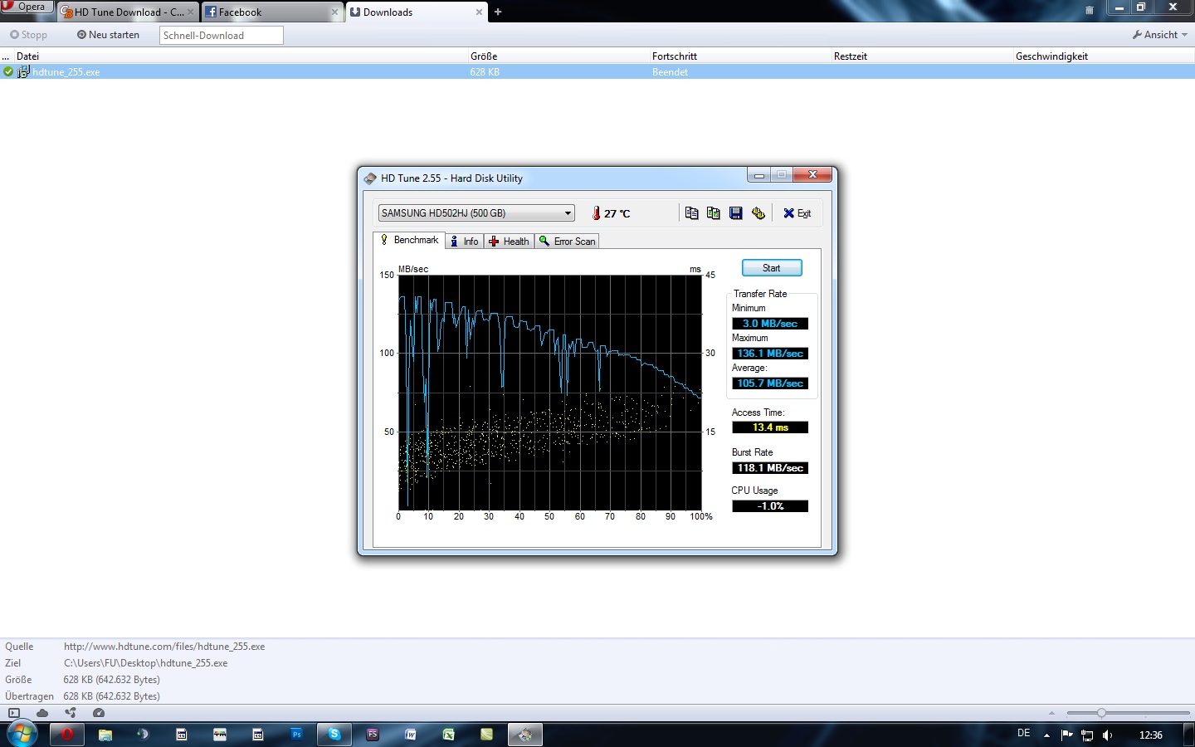This screenshot has width=1195, height=747.
Task: Click the 118.1 MB/sec burst rate value
Action: (x=770, y=468)
